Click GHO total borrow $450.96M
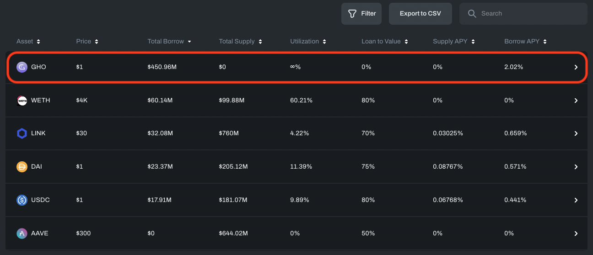593x255 pixels. click(x=162, y=67)
